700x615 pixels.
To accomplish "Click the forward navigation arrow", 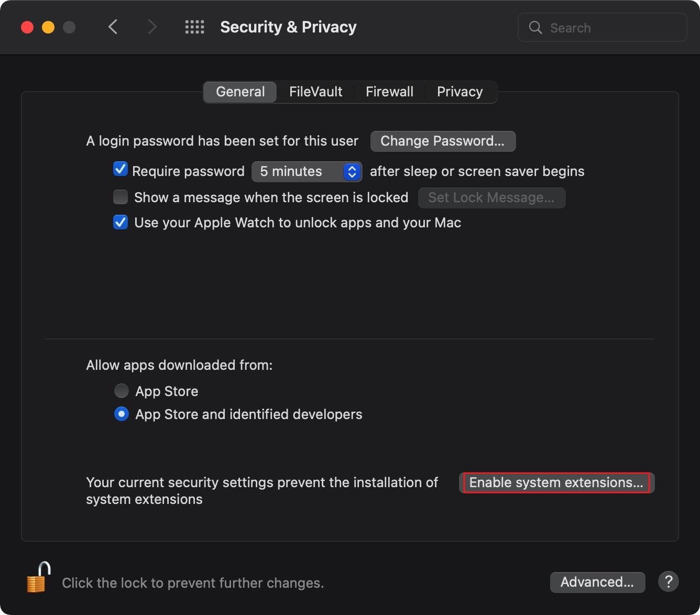I will pos(151,27).
